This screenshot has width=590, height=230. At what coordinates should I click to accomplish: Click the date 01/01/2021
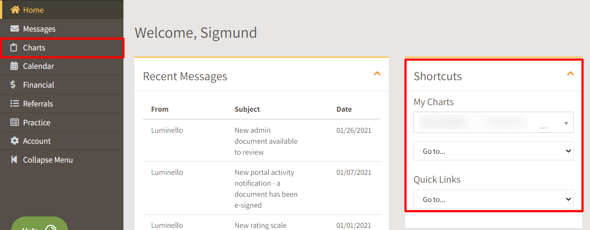354,225
